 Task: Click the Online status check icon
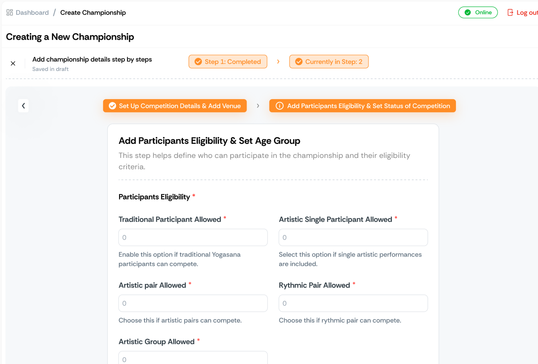pyautogui.click(x=468, y=13)
